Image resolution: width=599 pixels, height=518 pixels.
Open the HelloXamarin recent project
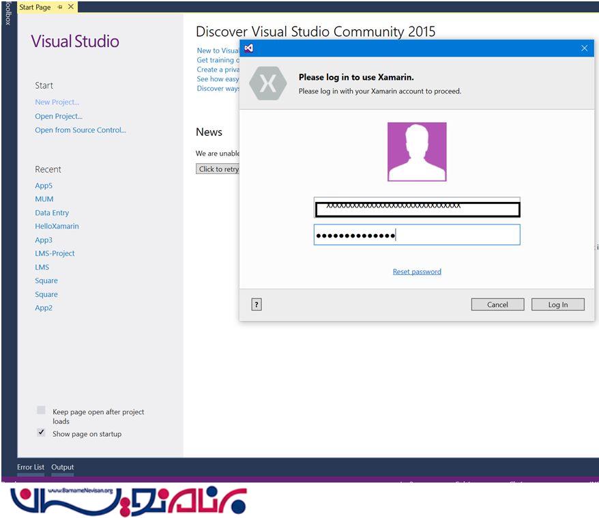[x=57, y=227]
